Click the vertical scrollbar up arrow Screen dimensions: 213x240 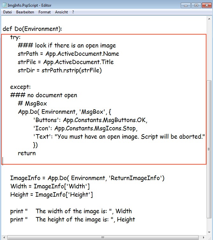tap(209, 19)
